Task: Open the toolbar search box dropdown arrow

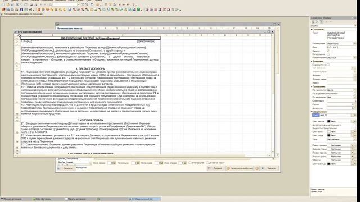Action: (x=78, y=4)
